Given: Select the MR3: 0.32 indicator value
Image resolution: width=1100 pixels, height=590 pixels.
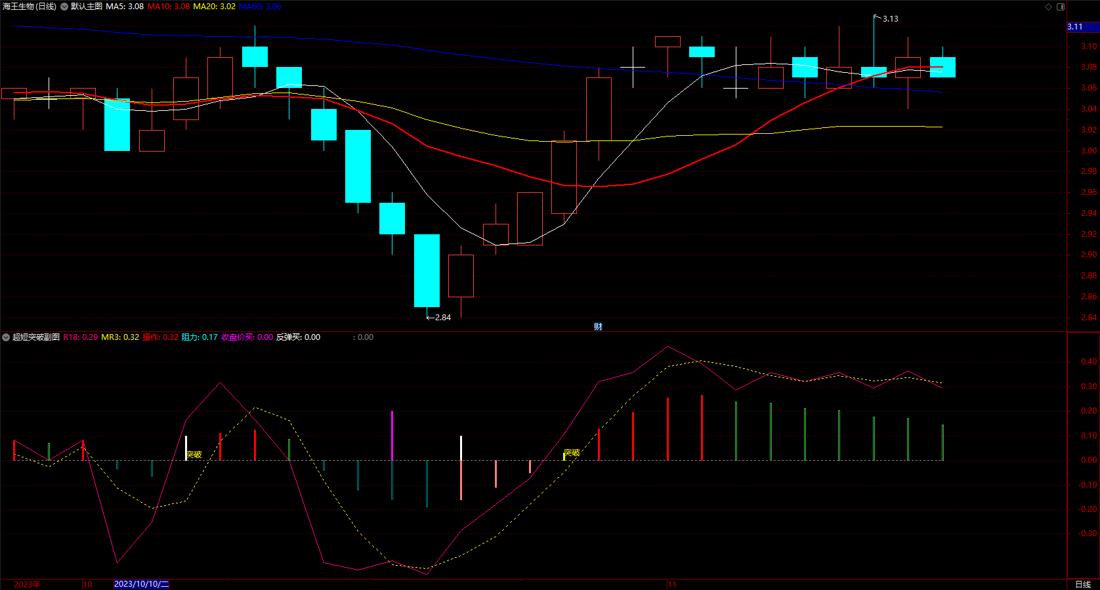Looking at the screenshot, I should 120,337.
